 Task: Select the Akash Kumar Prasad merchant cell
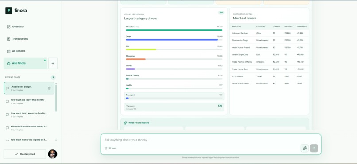(241, 47)
